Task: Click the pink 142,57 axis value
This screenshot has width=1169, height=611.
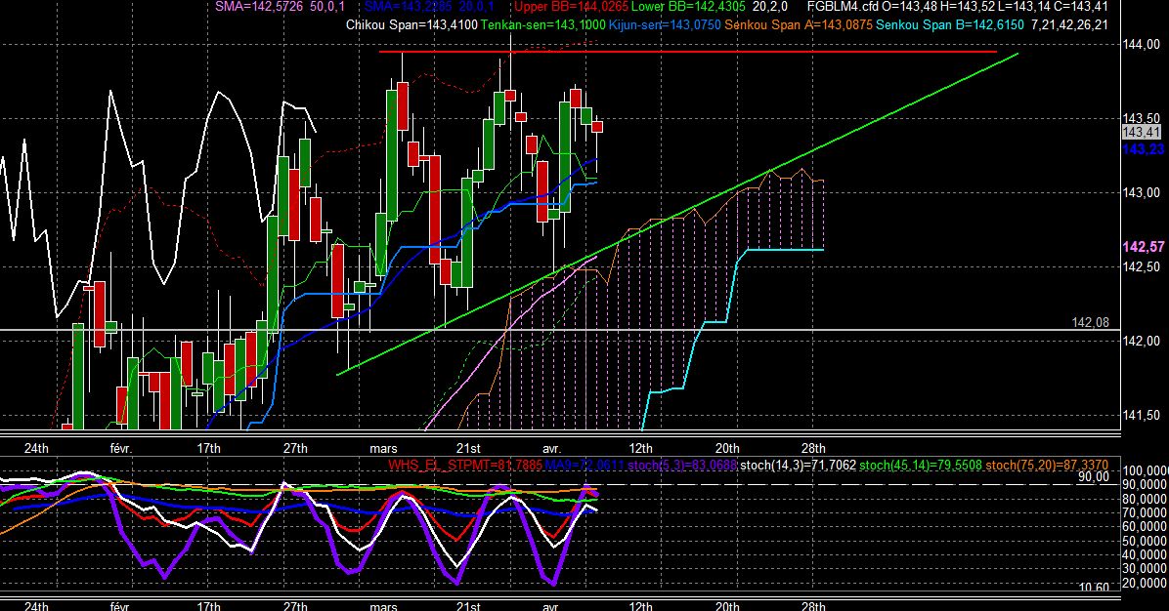Action: (1143, 247)
